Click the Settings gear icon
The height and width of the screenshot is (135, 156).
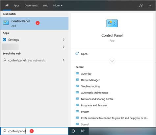tap(4, 40)
